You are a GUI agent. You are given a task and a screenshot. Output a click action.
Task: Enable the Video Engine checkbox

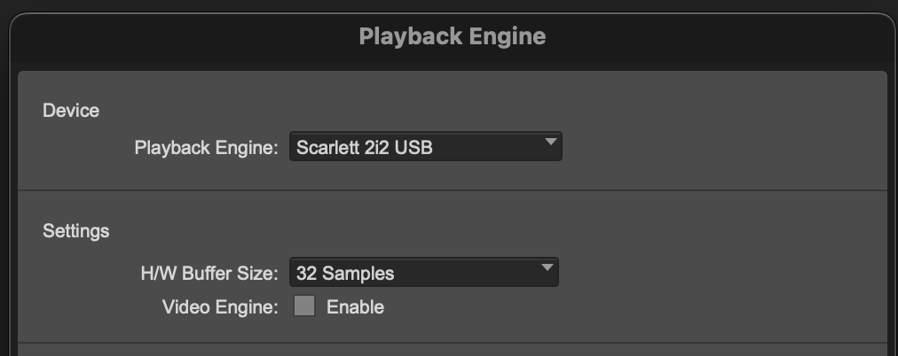pyautogui.click(x=304, y=306)
